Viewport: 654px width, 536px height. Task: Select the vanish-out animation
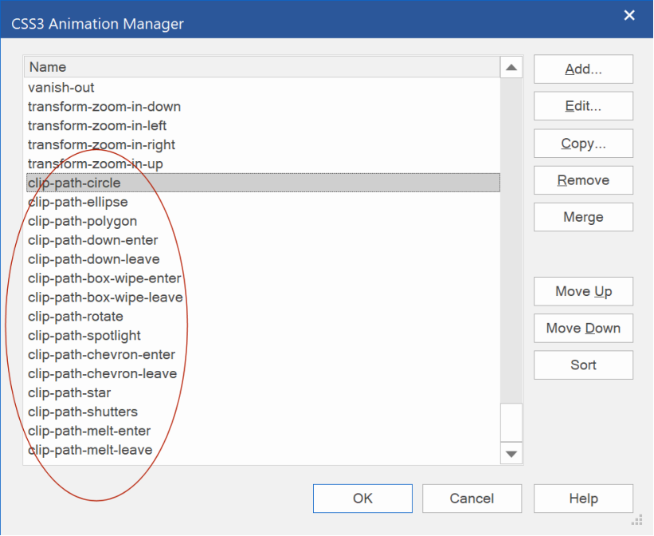click(x=263, y=87)
